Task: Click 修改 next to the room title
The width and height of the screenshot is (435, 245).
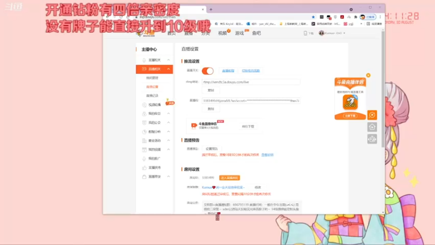Action: [258, 187]
